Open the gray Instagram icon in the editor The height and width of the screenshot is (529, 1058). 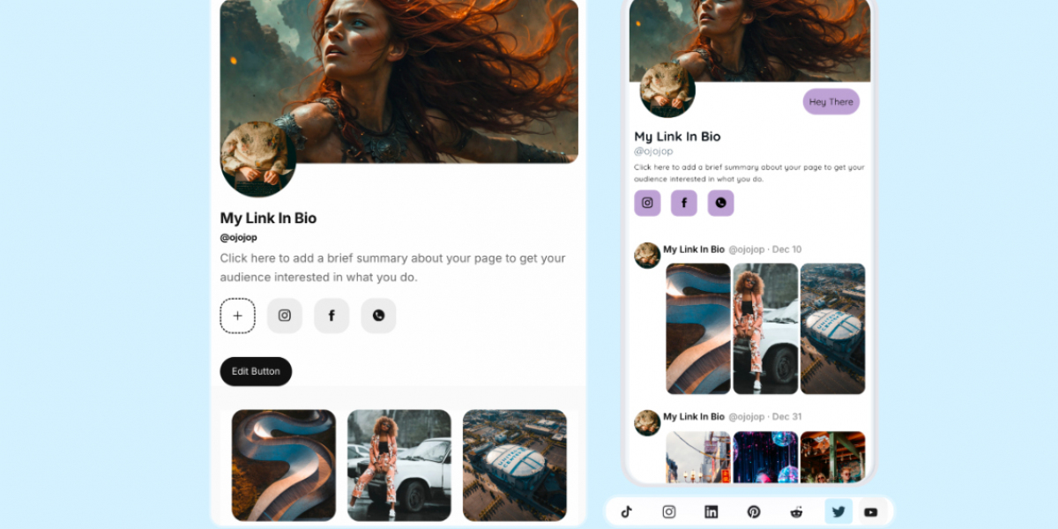285,316
